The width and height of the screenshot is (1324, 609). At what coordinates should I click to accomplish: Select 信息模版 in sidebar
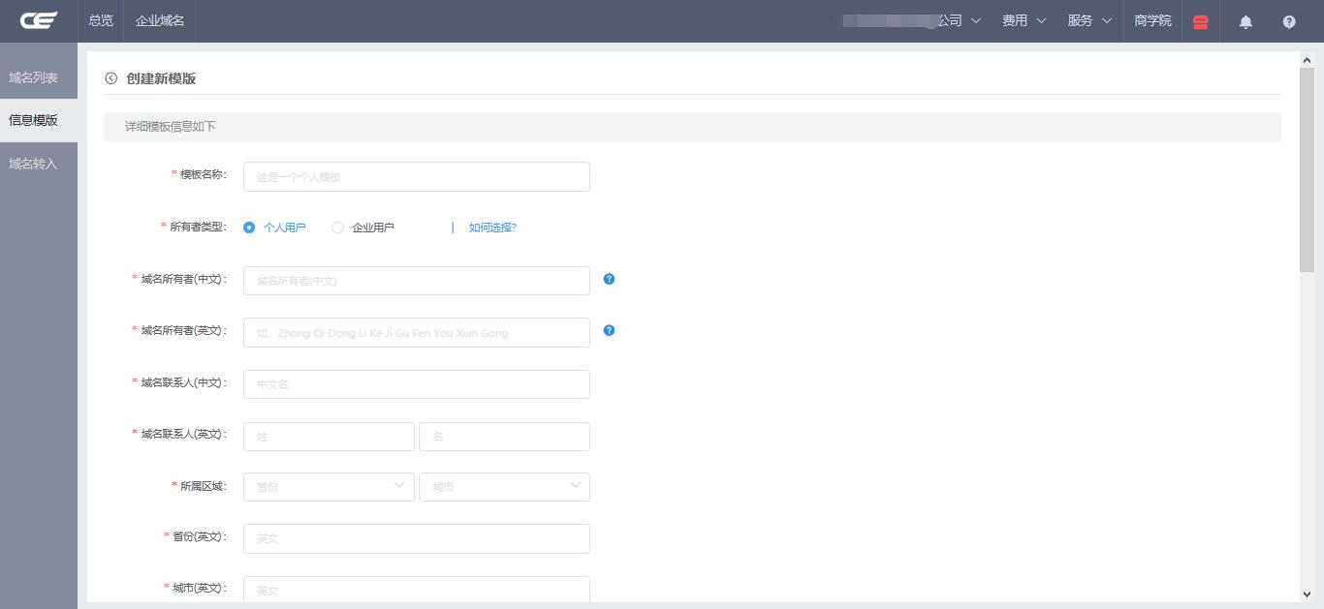click(39, 120)
